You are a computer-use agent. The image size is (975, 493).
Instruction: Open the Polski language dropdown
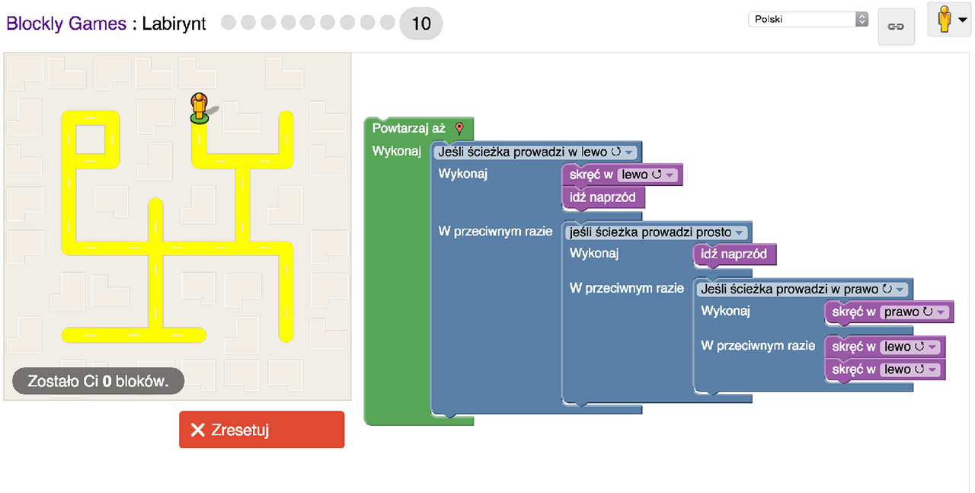point(807,19)
